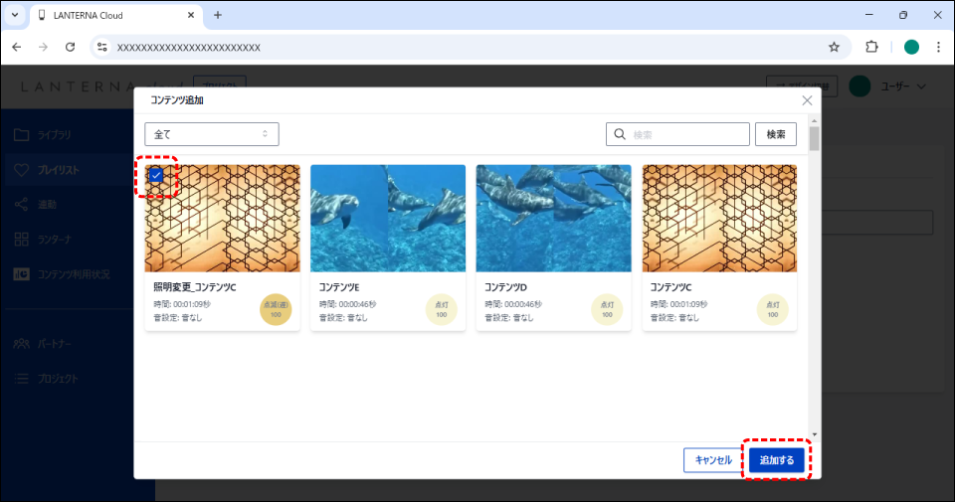The height and width of the screenshot is (502, 955).
Task: Click the dialog vertical scrollbar
Action: pos(814,139)
